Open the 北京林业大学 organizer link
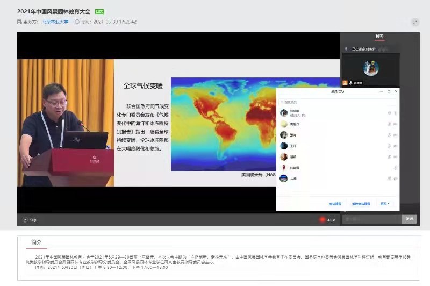 (x=55, y=22)
